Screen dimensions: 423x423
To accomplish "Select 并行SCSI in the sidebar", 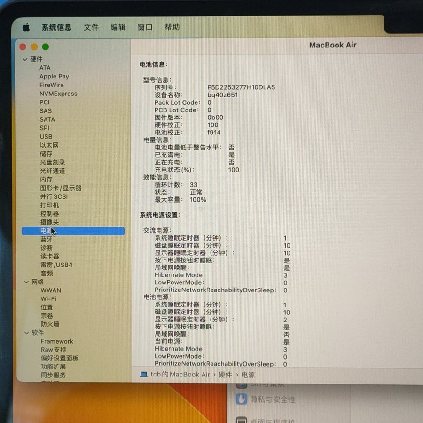I will [x=54, y=196].
